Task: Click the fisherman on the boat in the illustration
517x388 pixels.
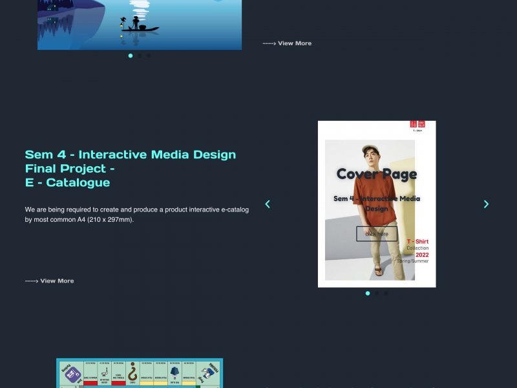Action: pyautogui.click(x=136, y=25)
